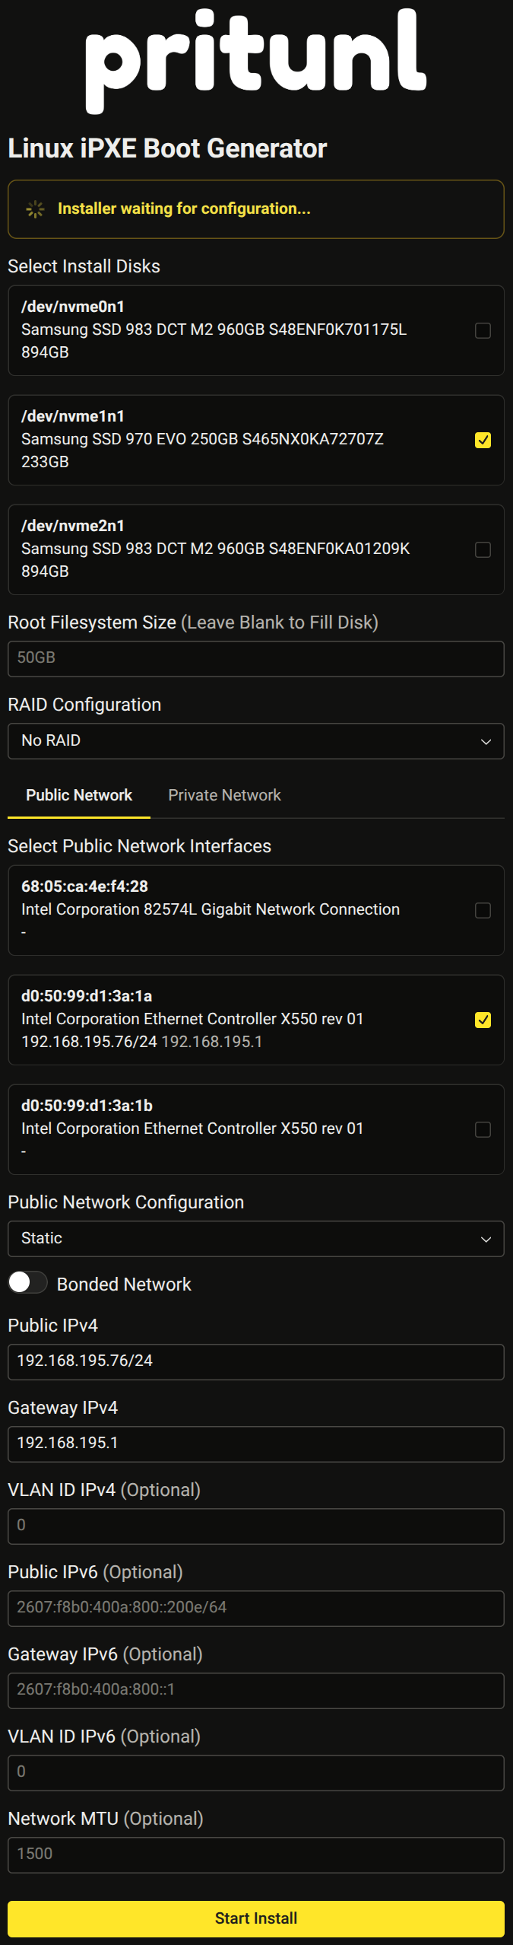Deselect the d0:50:99:d1:3a:1a interface checkbox
The height and width of the screenshot is (1945, 513).
483,1020
